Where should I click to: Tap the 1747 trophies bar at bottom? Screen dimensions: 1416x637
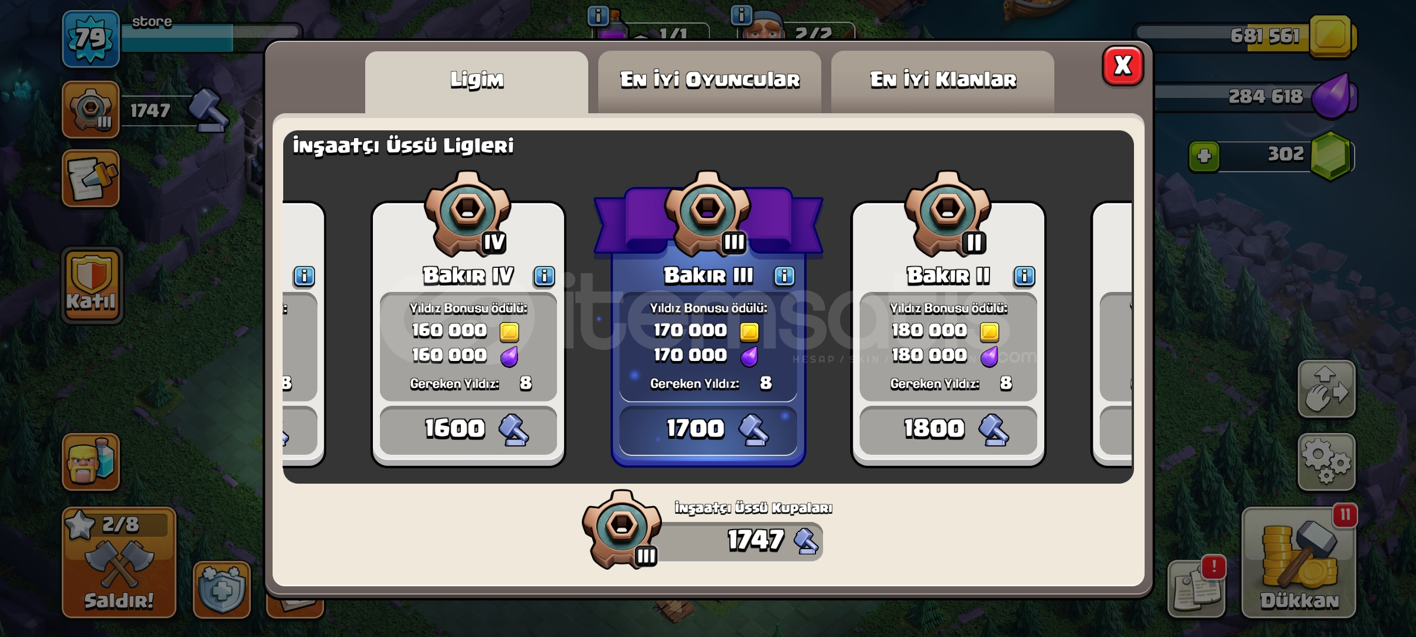740,541
